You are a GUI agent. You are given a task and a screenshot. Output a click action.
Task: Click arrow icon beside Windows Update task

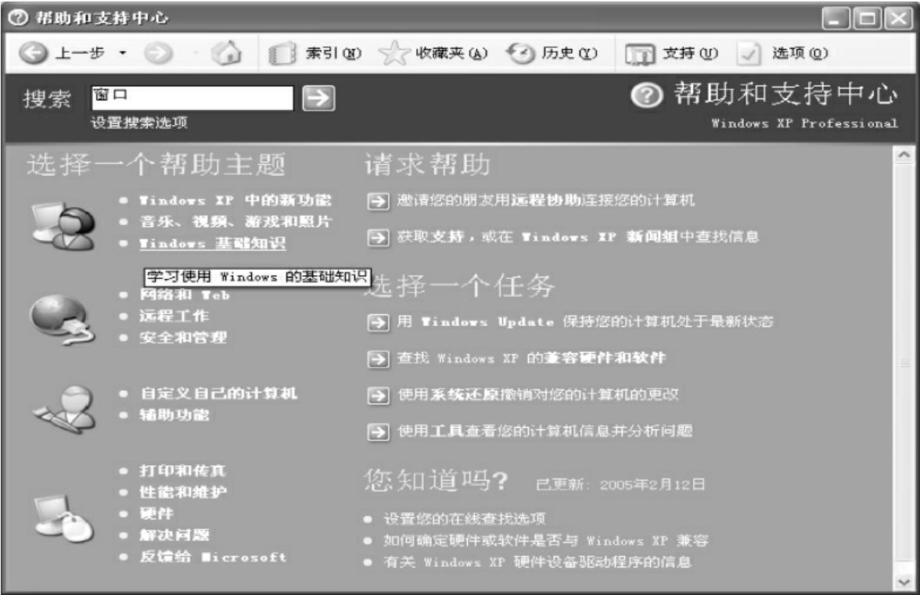coord(379,322)
